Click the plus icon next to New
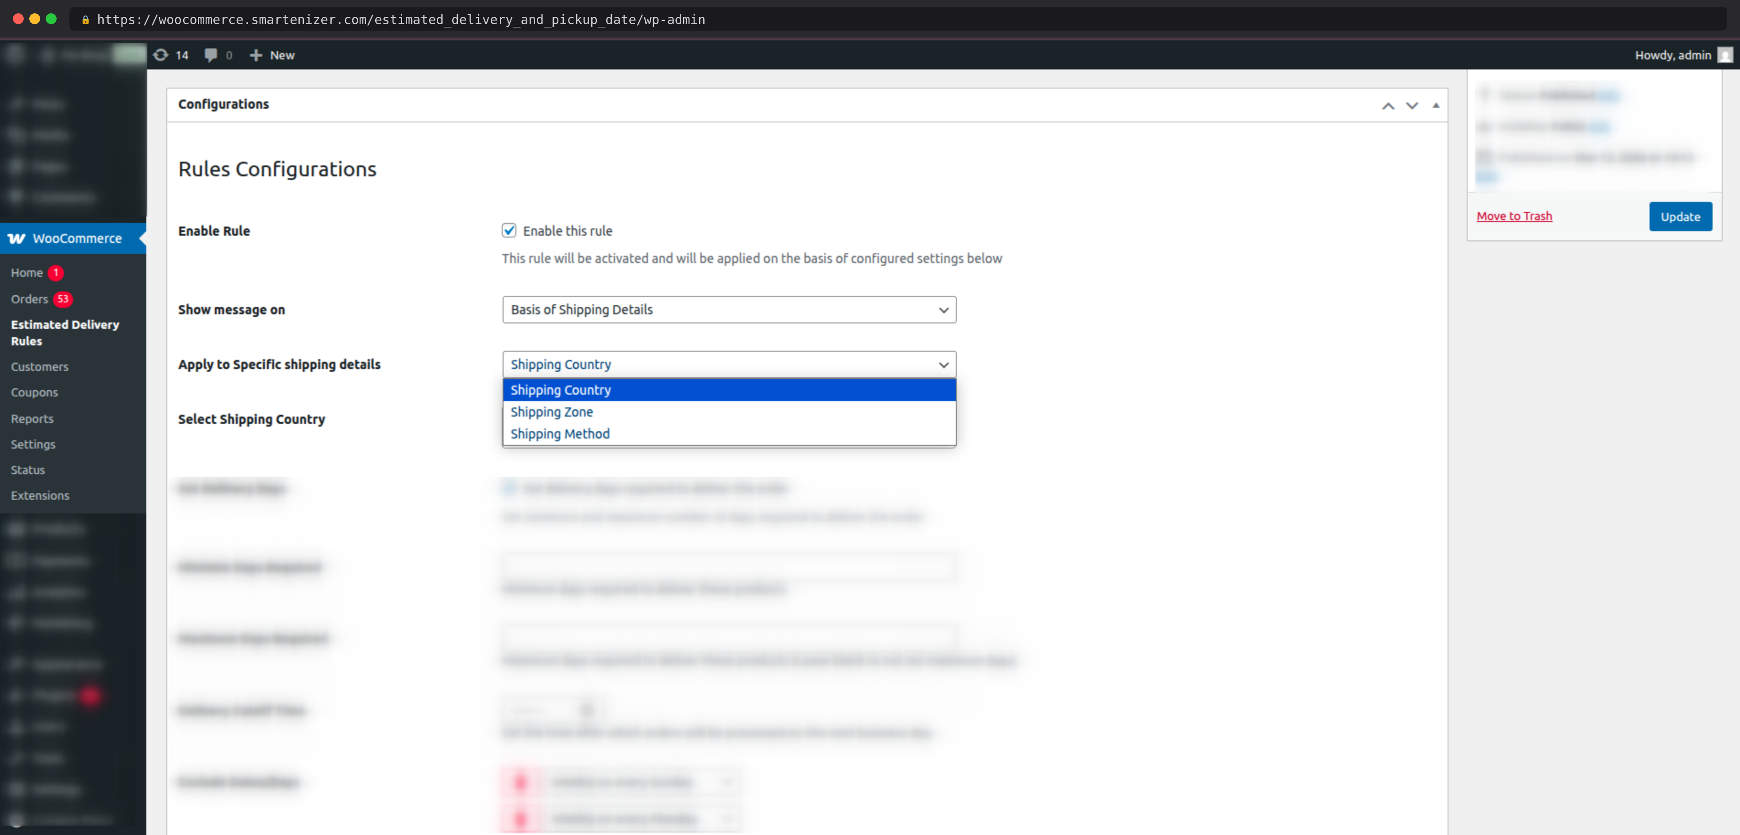This screenshot has width=1740, height=835. [x=255, y=55]
